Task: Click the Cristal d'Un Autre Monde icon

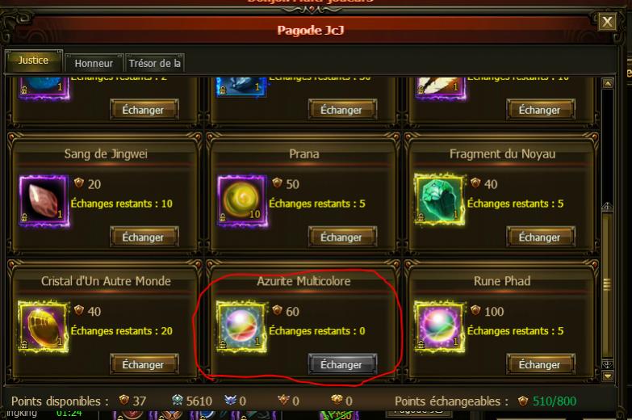Action: pyautogui.click(x=44, y=327)
